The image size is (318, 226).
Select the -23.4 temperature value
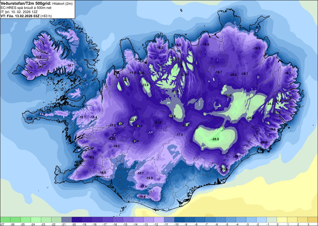point(224,169)
